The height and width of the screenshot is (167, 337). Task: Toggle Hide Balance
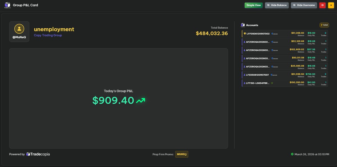point(277,5)
